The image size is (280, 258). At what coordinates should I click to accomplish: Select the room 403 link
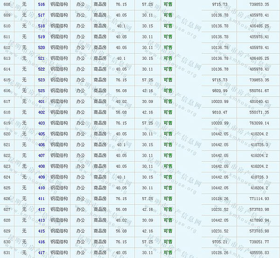(x=42, y=123)
